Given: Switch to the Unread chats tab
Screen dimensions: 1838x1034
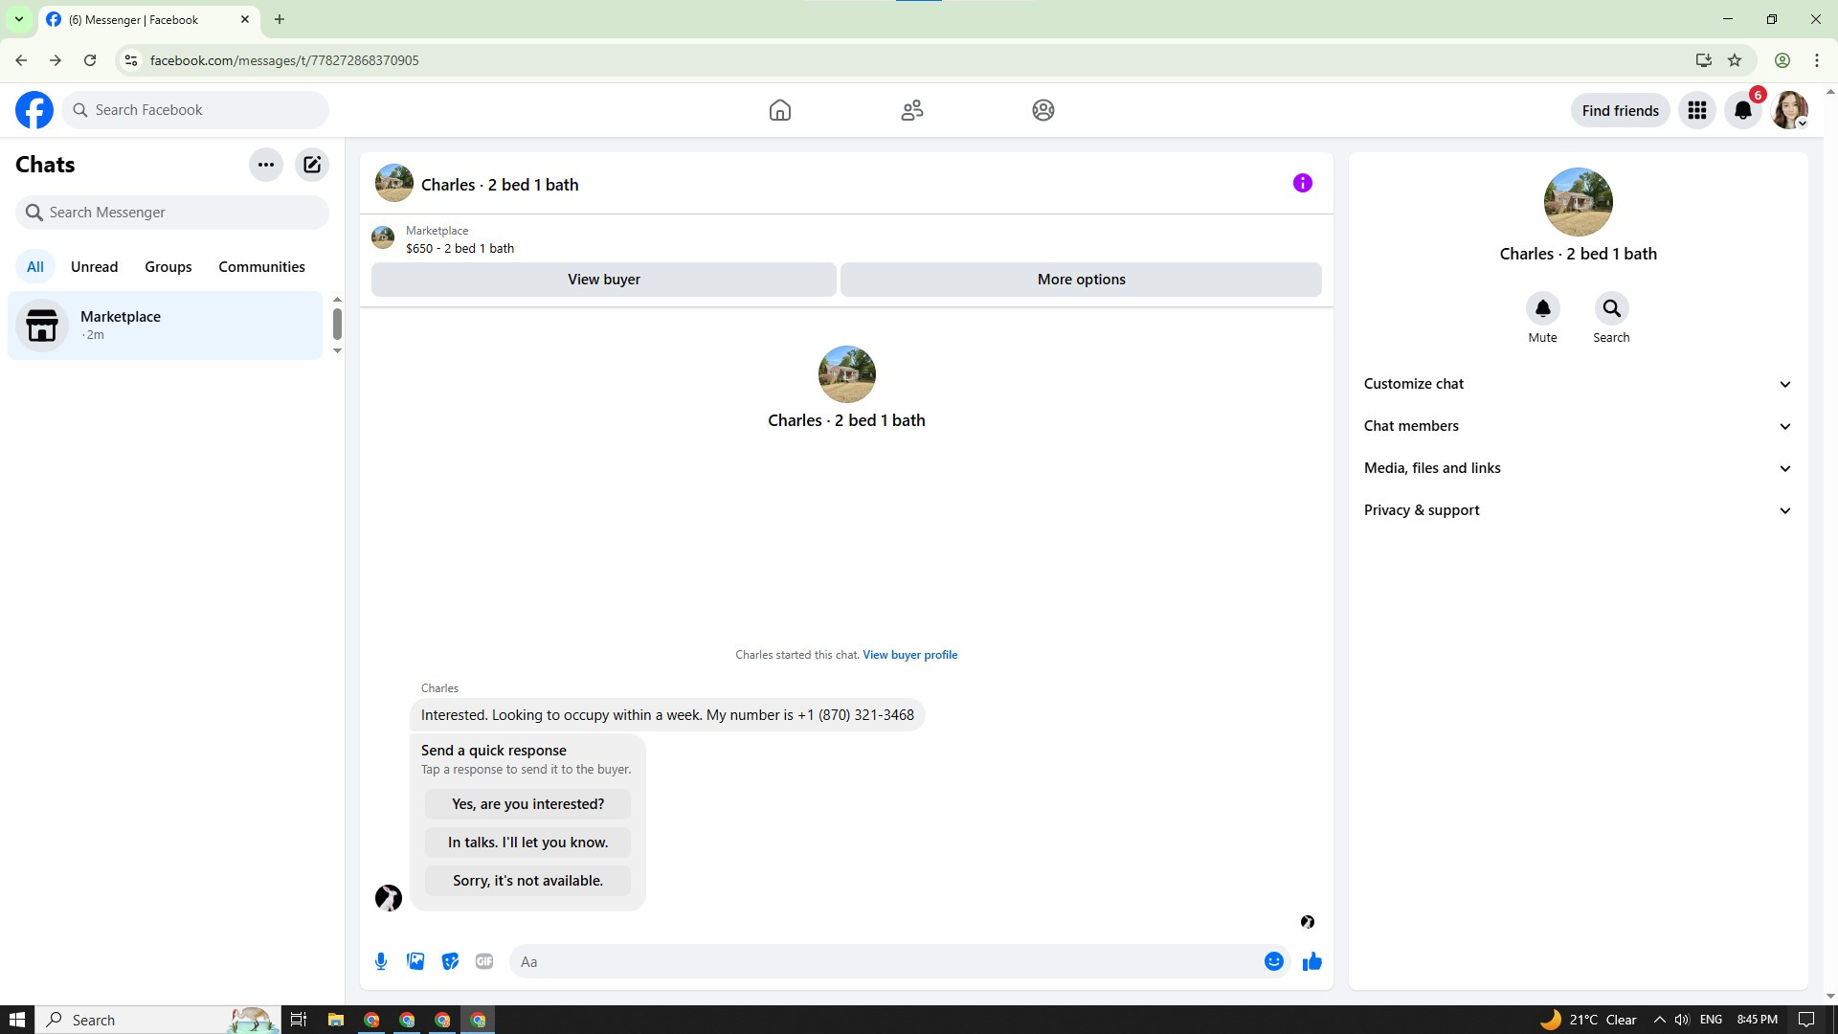Looking at the screenshot, I should pos(94,267).
